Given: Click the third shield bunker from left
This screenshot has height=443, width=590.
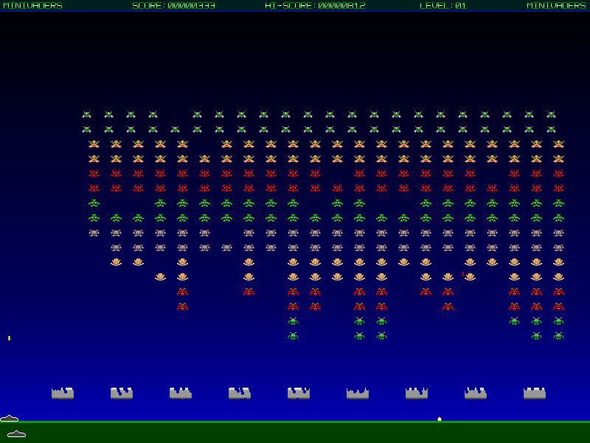Looking at the screenshot, I should click(181, 393).
